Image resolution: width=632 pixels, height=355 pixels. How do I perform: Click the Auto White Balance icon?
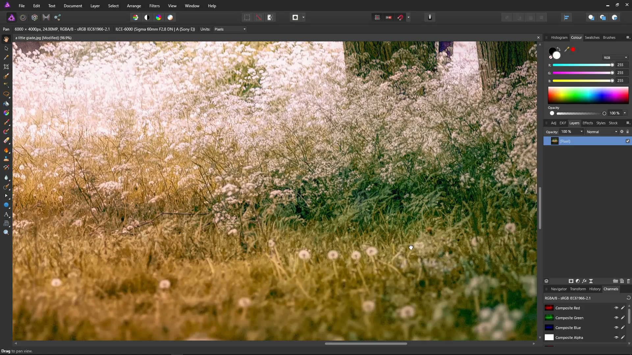point(170,17)
